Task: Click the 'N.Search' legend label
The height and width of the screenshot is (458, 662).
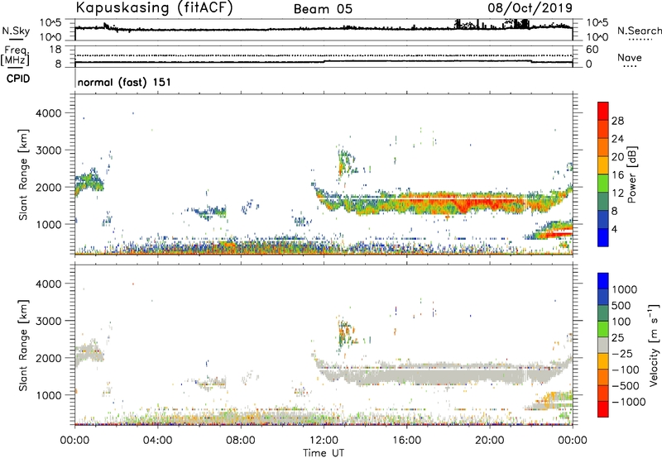Action: [639, 31]
